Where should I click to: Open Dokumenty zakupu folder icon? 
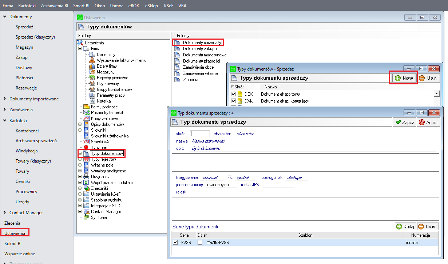point(177,49)
